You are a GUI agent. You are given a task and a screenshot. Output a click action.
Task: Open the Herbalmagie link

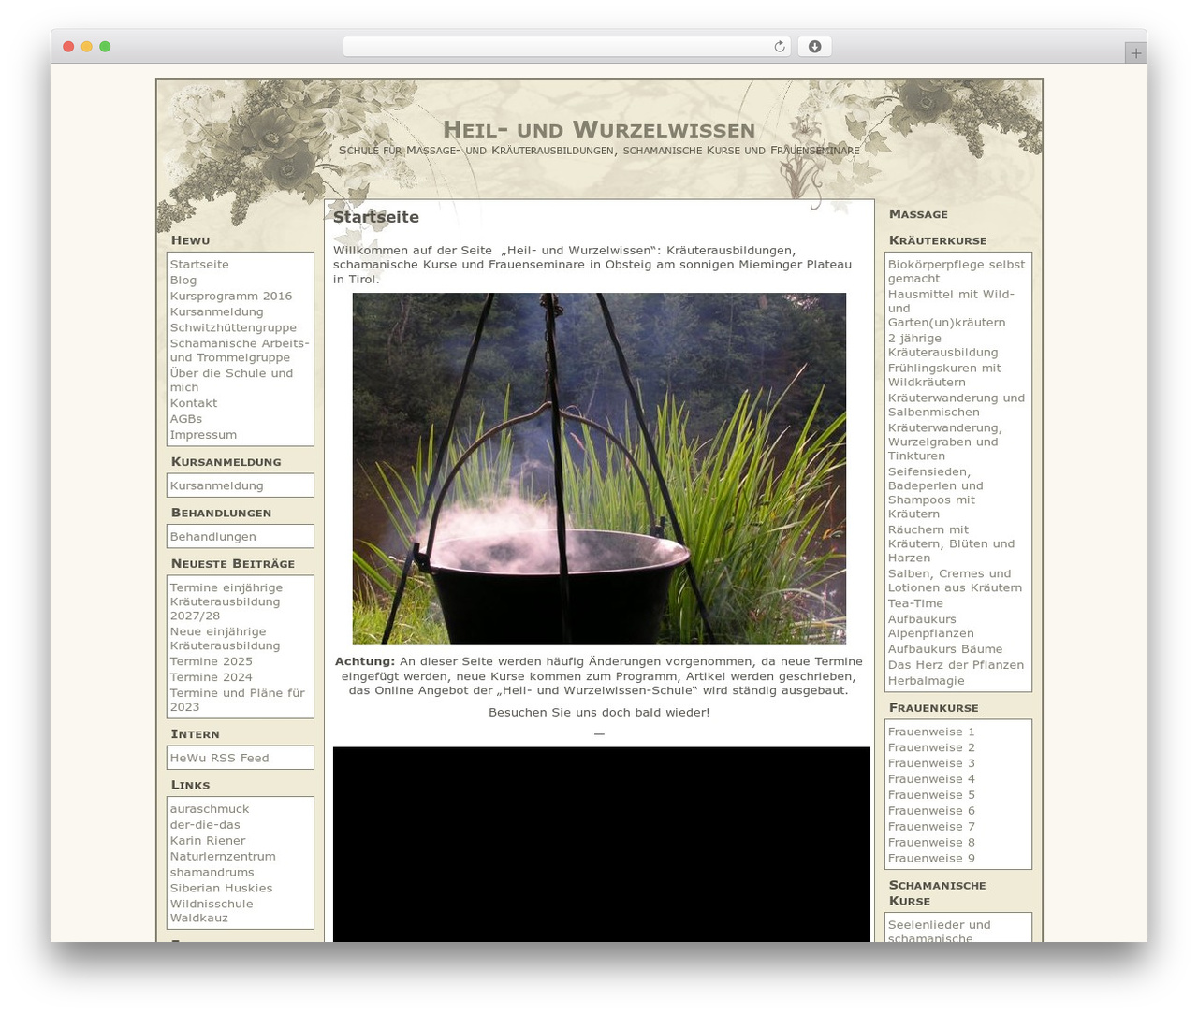(927, 681)
